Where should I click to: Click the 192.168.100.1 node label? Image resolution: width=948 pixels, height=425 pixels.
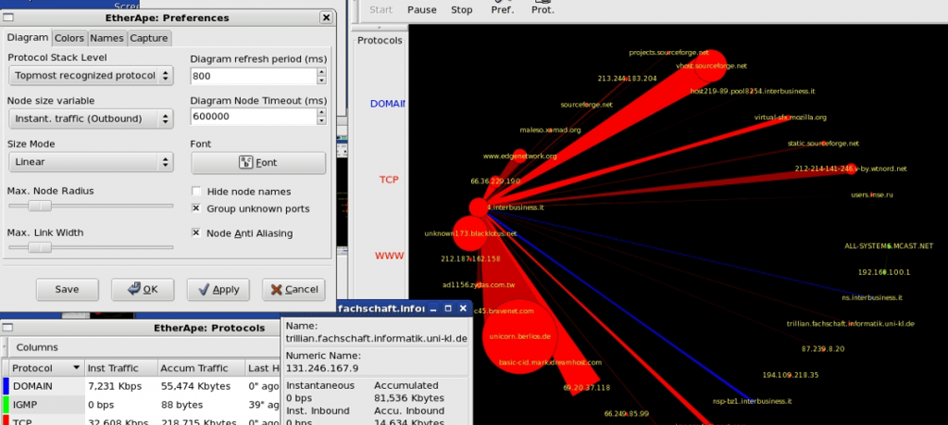884,272
